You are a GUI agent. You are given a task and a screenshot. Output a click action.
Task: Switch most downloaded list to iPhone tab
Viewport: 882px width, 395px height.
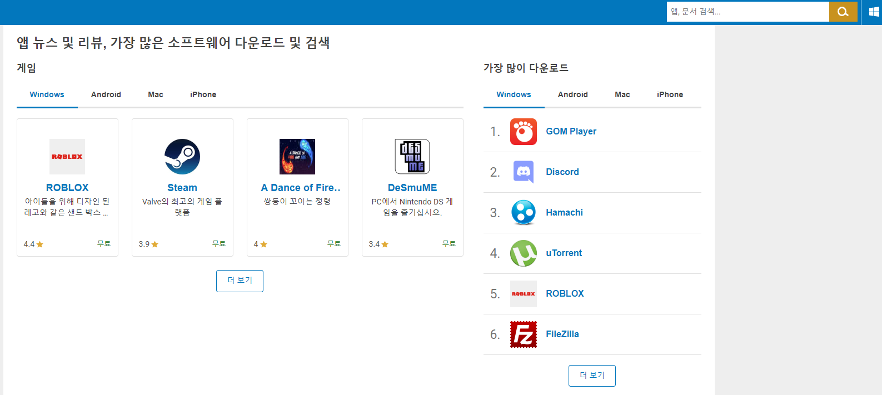pyautogui.click(x=670, y=94)
